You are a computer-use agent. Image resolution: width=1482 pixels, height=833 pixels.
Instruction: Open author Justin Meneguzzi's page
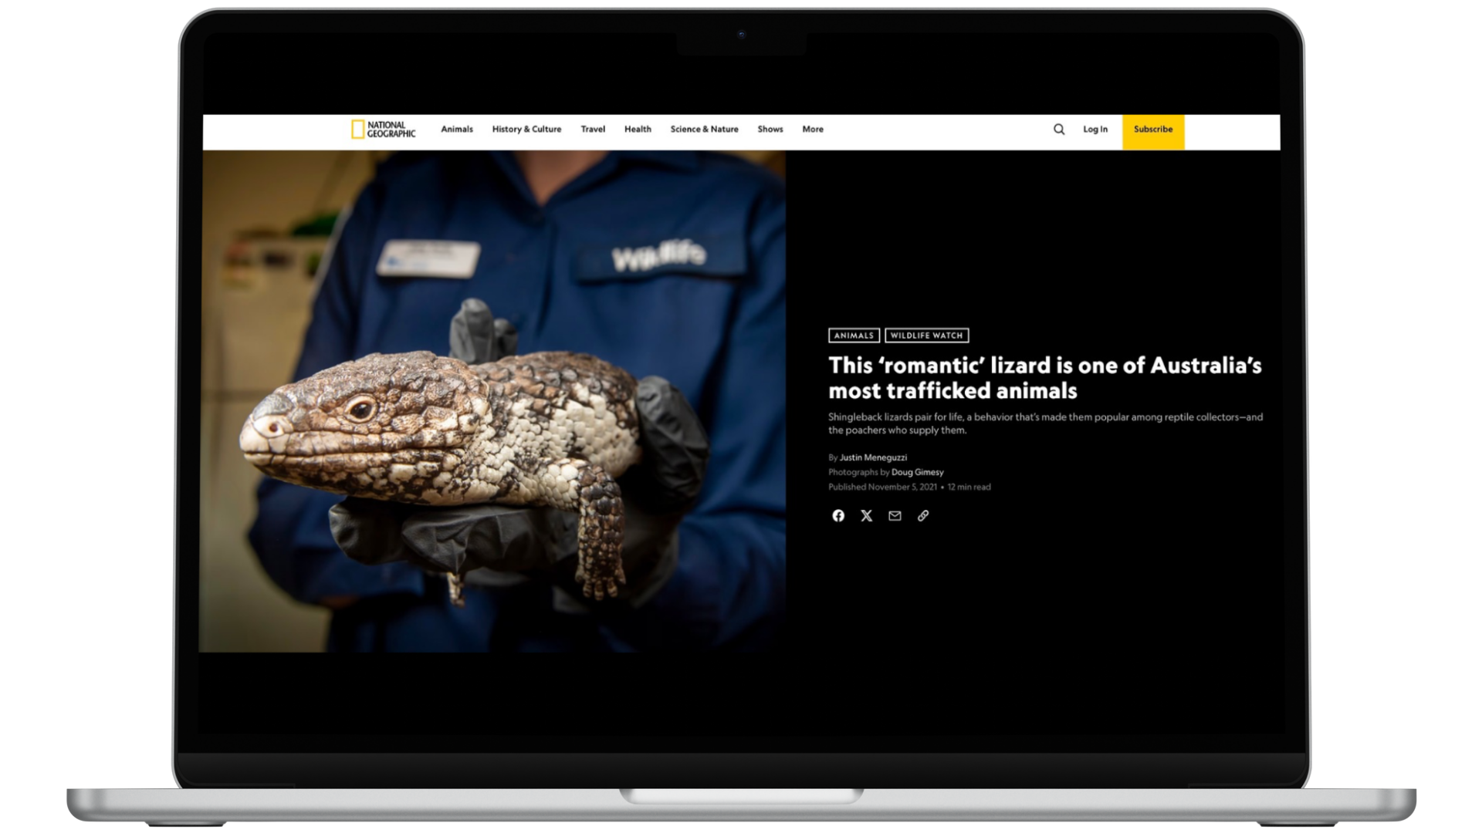click(873, 457)
